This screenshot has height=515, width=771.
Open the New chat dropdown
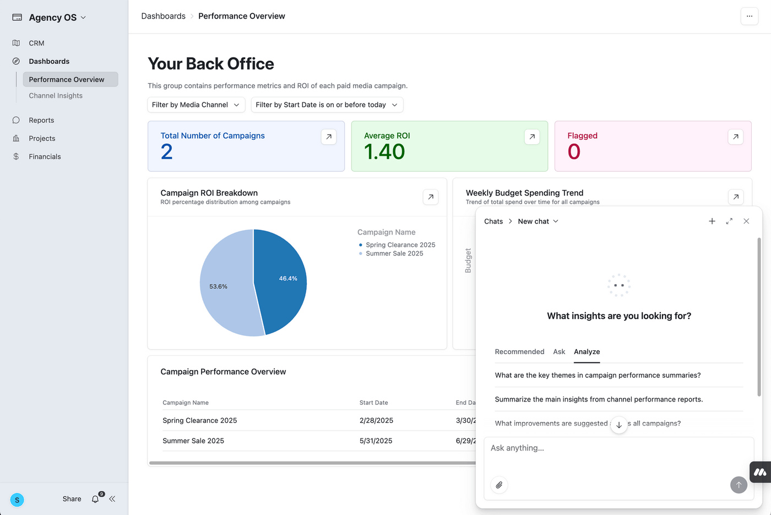(538, 221)
